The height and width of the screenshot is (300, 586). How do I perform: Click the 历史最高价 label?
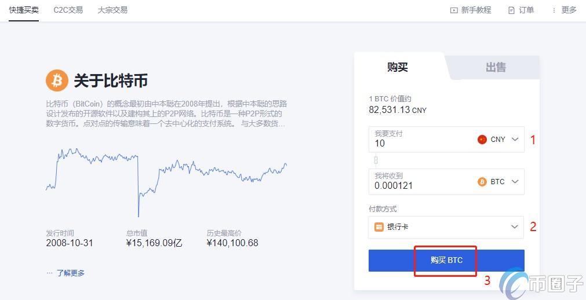tap(224, 233)
